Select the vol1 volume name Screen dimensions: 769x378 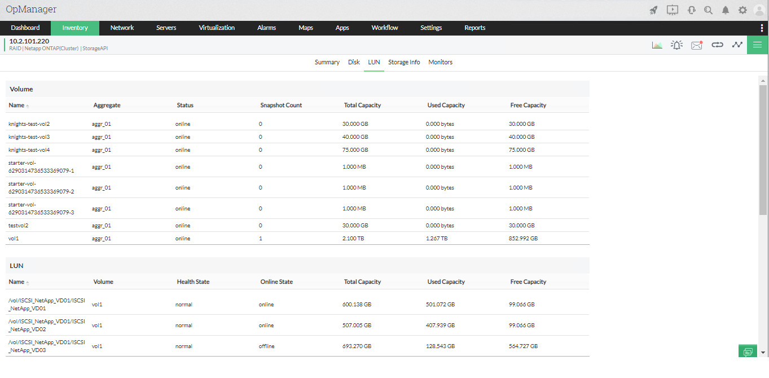14,239
